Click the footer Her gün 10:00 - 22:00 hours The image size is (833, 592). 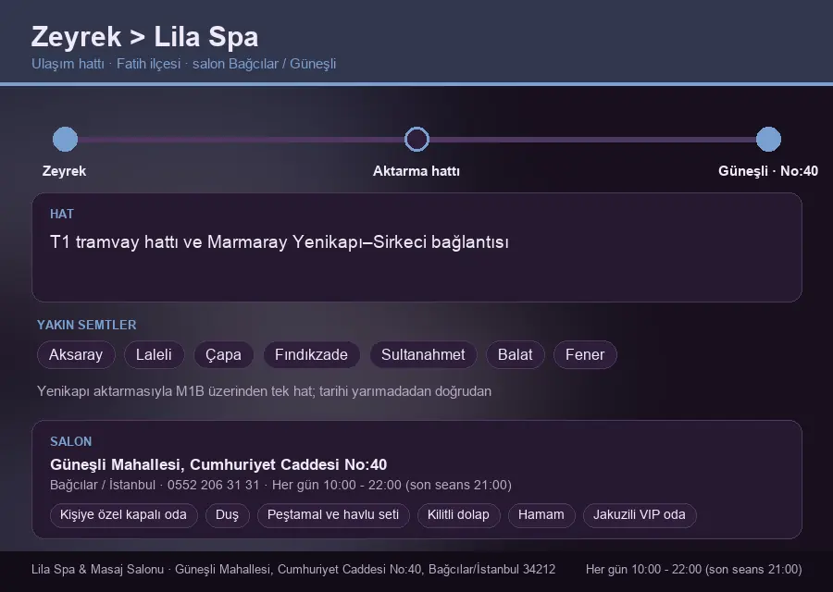click(x=694, y=569)
